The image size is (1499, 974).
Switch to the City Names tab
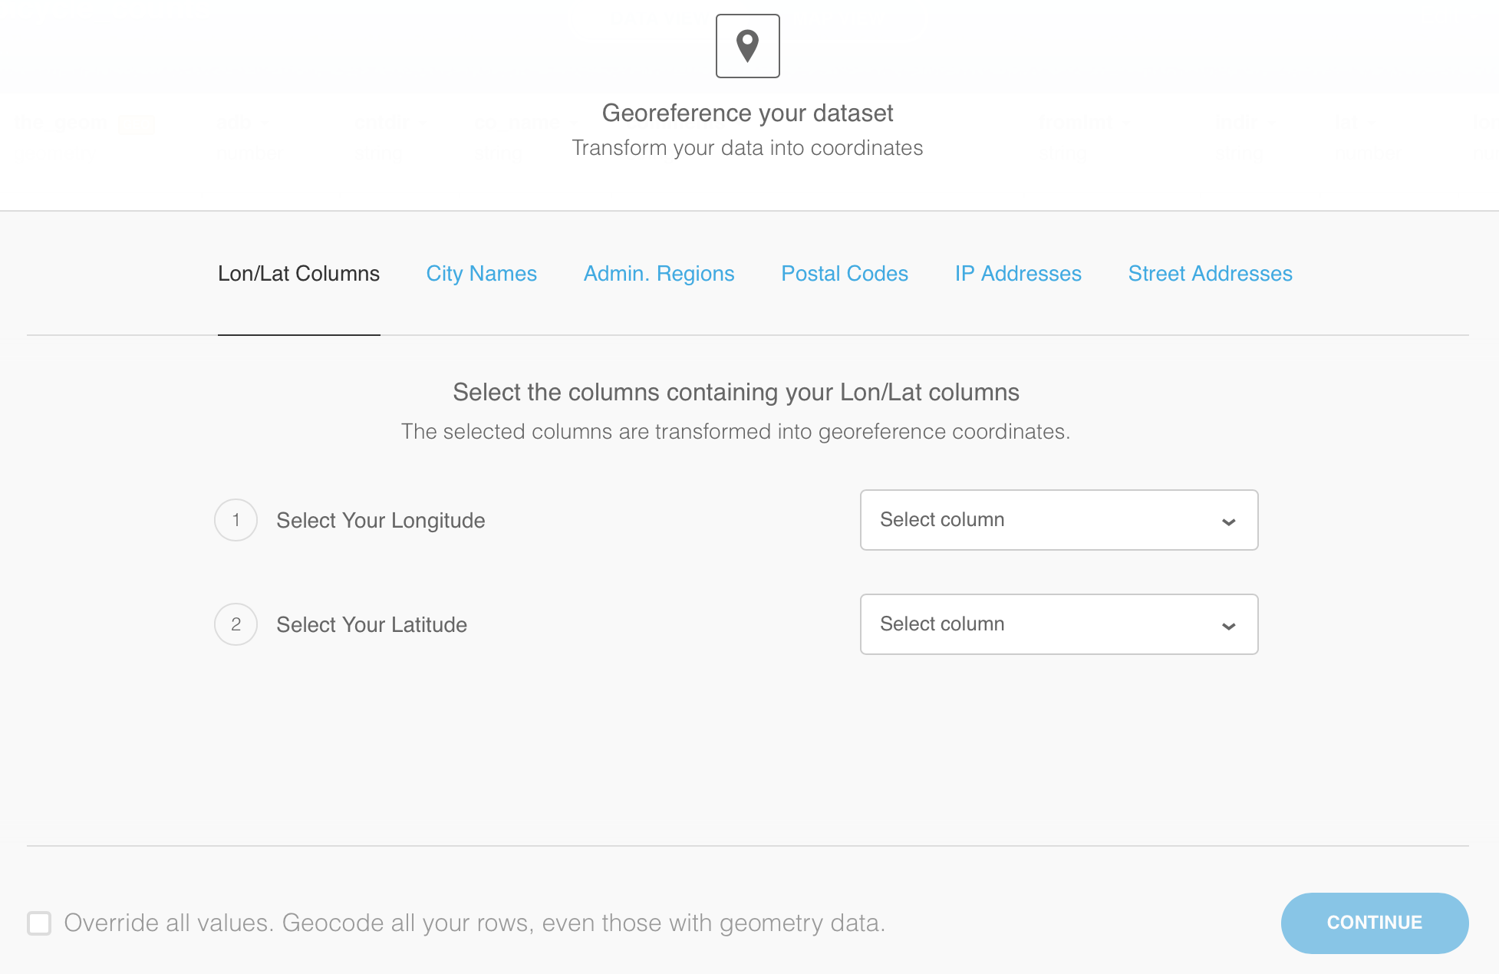click(481, 274)
